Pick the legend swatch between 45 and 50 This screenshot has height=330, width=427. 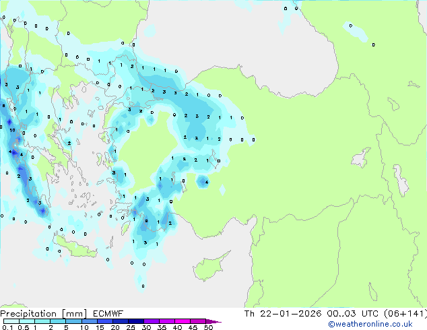click(198, 321)
